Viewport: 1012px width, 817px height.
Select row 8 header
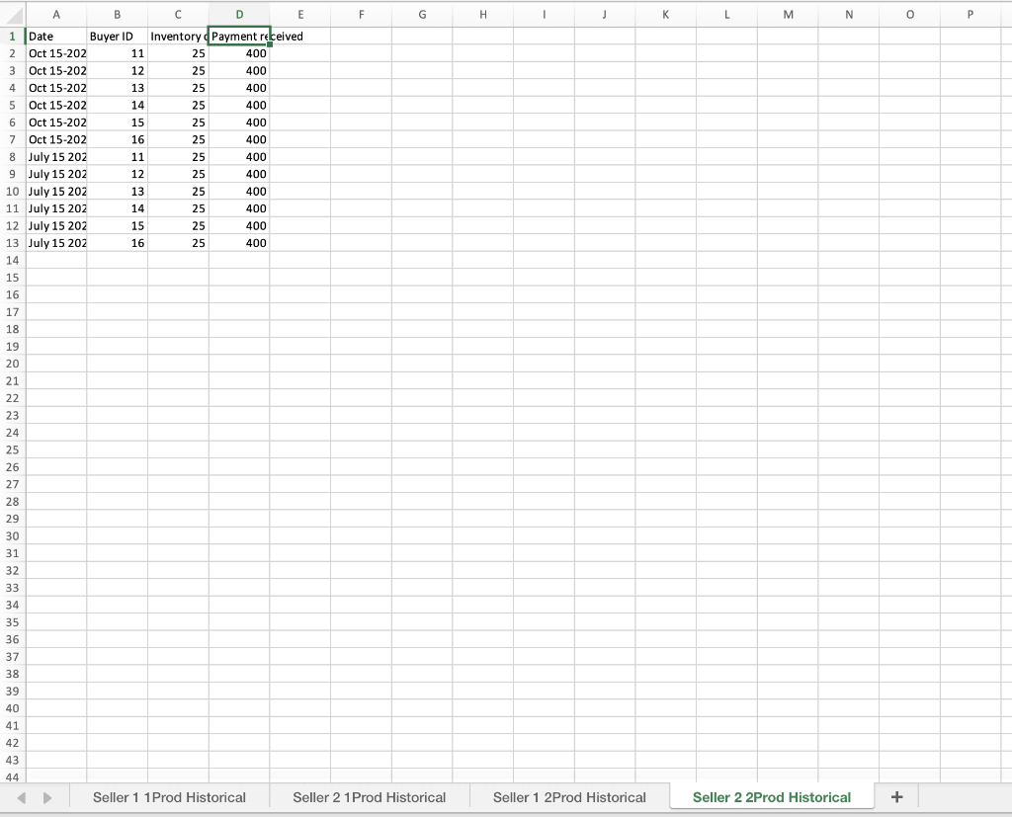click(x=12, y=157)
